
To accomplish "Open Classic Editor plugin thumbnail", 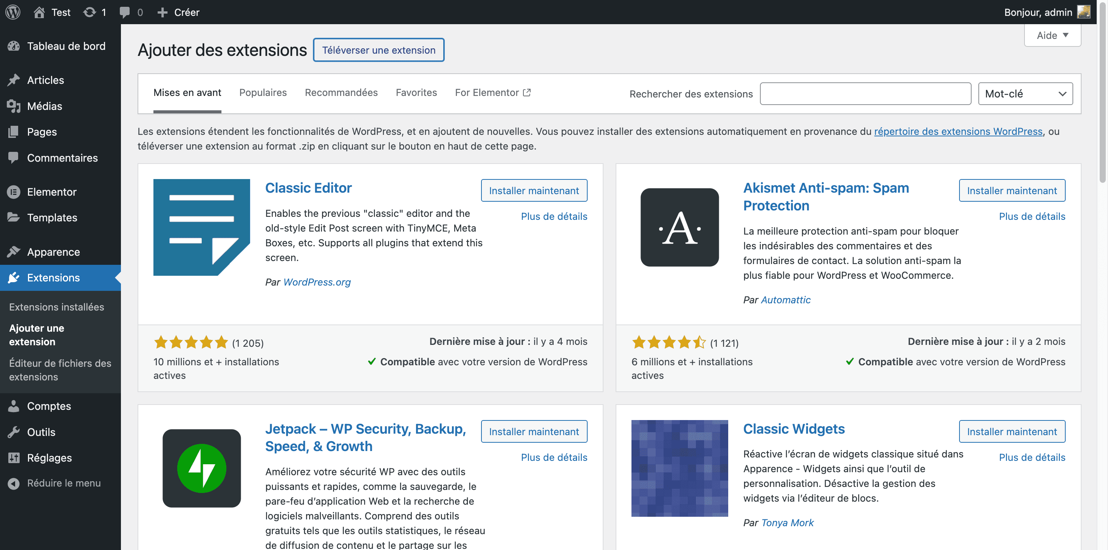I will coord(202,227).
